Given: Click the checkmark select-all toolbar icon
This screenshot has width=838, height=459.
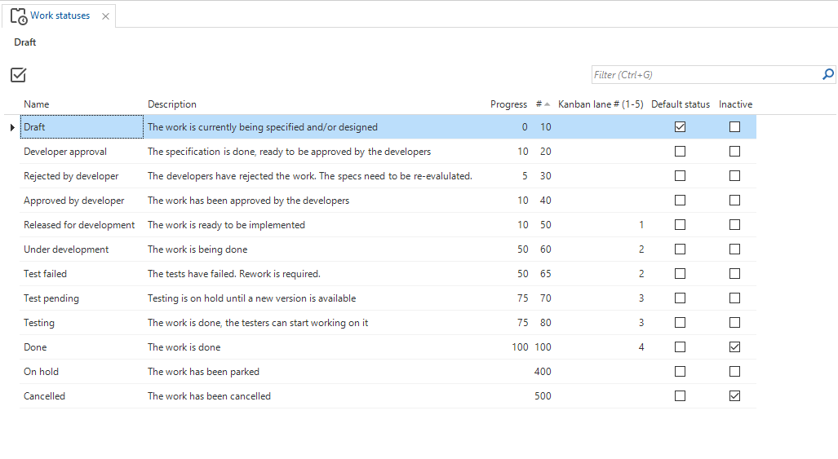Looking at the screenshot, I should coord(18,75).
